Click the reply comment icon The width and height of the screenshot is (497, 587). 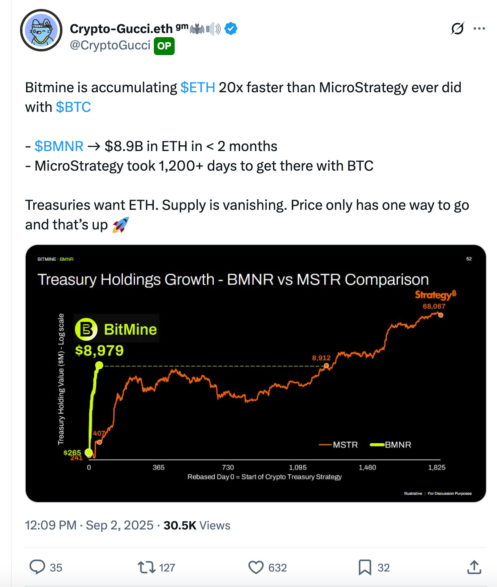point(37,567)
